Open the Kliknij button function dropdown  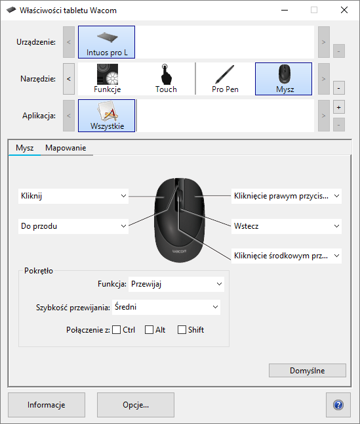(x=73, y=196)
